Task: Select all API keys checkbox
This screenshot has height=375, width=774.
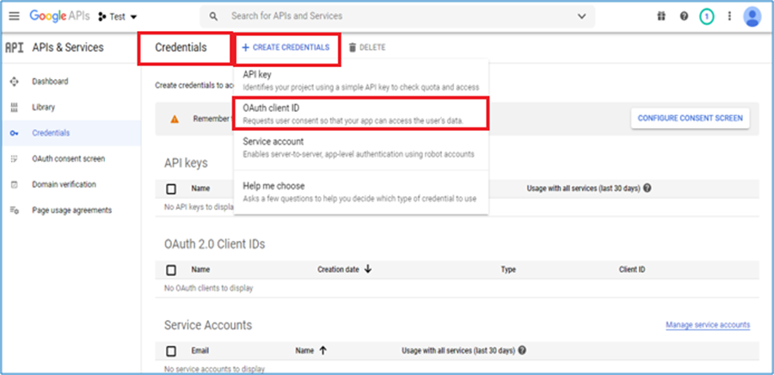Action: (x=171, y=188)
